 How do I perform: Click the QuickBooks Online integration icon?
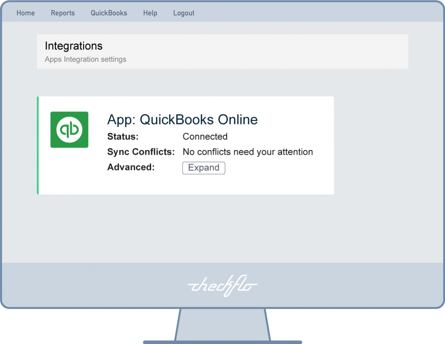[69, 130]
